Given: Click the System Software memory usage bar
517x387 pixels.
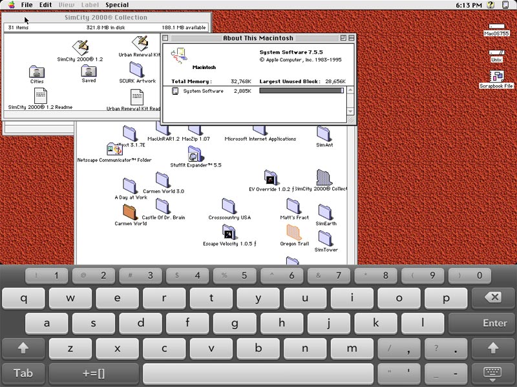Looking at the screenshot, I should tap(301, 91).
